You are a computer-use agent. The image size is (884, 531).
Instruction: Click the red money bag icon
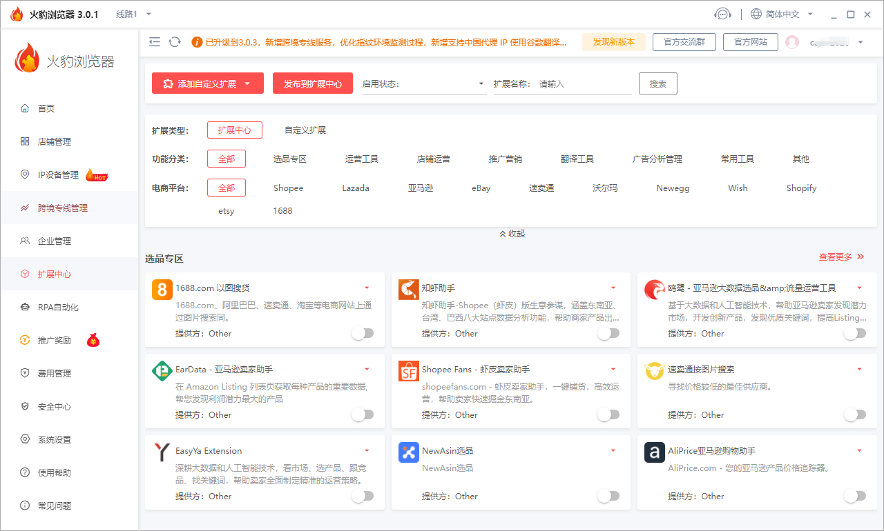pyautogui.click(x=93, y=340)
